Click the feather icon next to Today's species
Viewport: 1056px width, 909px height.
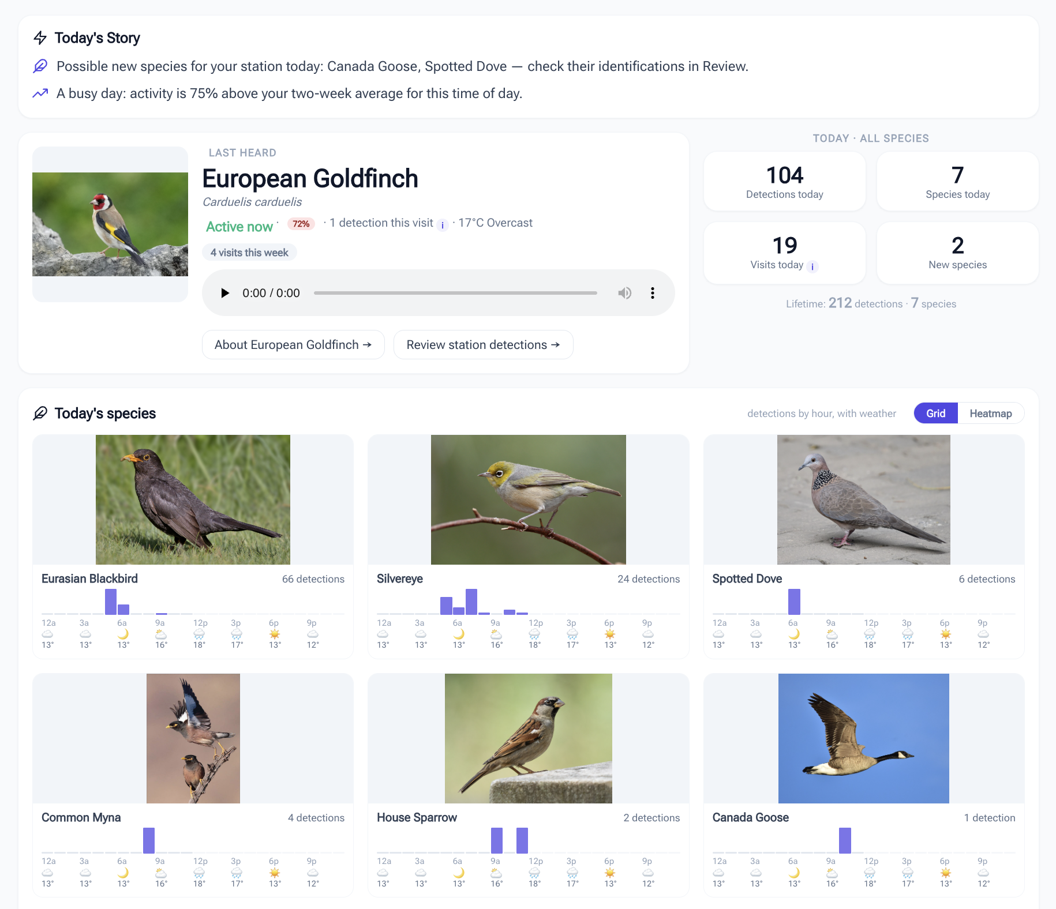click(x=40, y=413)
